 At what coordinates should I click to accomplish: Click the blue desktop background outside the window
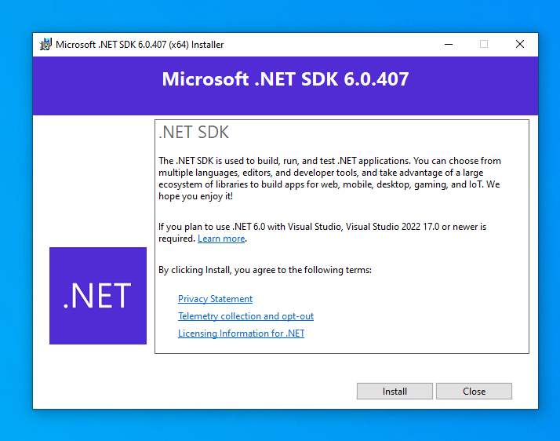pyautogui.click(x=16, y=235)
